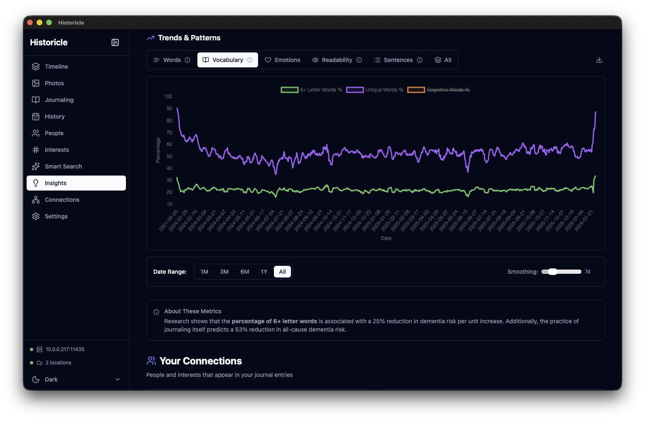
Task: Select the 6M date range button
Action: point(244,272)
